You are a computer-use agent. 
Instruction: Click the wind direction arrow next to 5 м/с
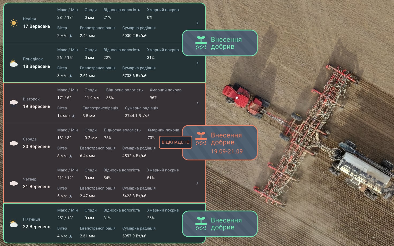click(71, 196)
